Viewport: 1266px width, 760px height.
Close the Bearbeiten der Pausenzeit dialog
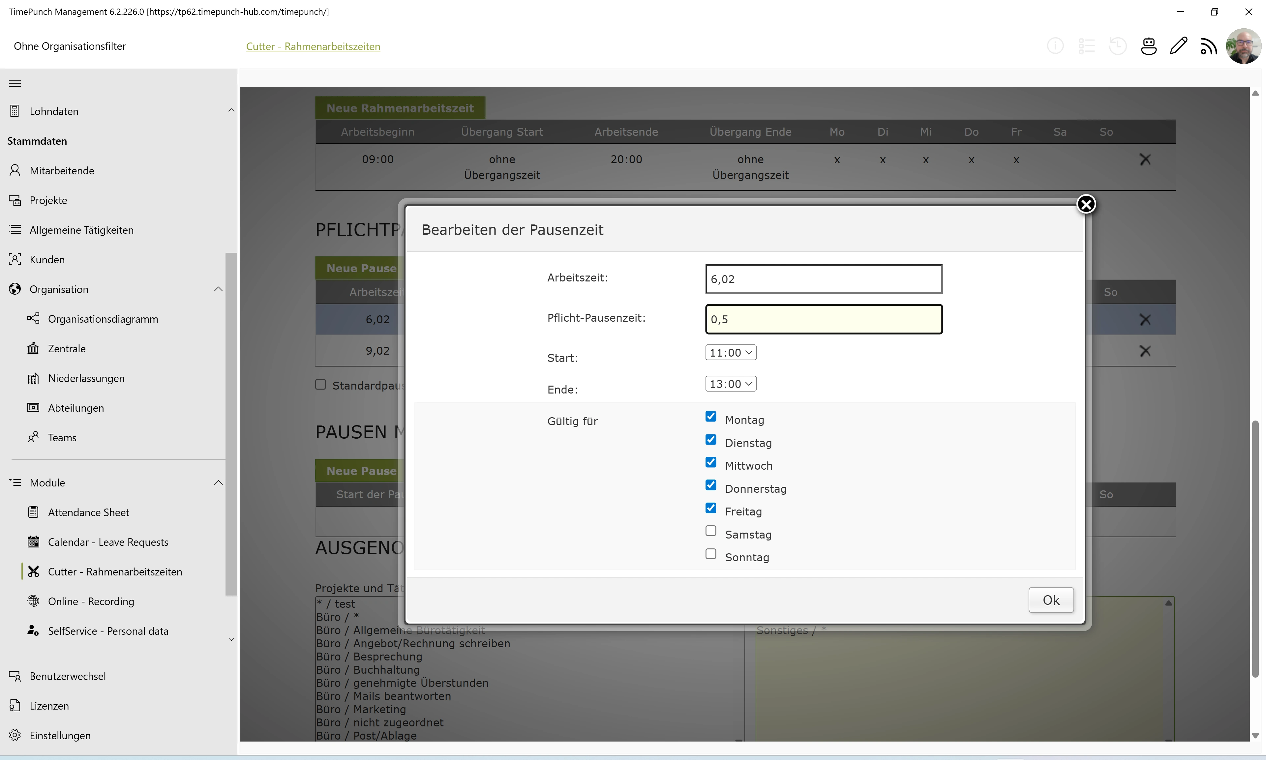coord(1086,204)
